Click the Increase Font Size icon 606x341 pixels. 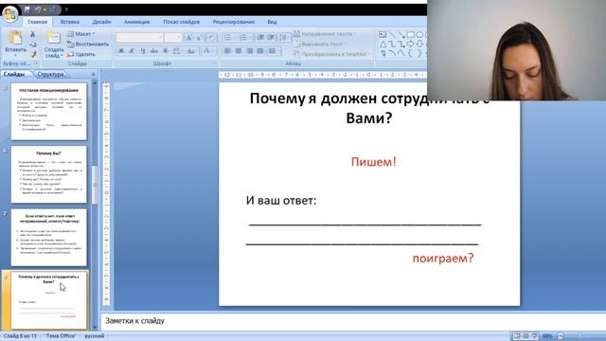tap(188, 38)
